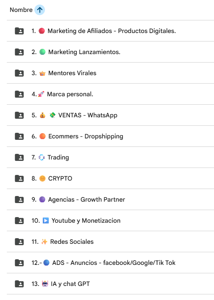
Task: Click the robot emoji beside IA y chat GPT
Action: (x=45, y=283)
